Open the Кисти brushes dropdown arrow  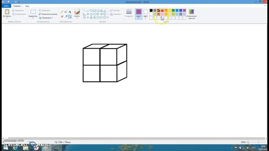[x=77, y=18]
